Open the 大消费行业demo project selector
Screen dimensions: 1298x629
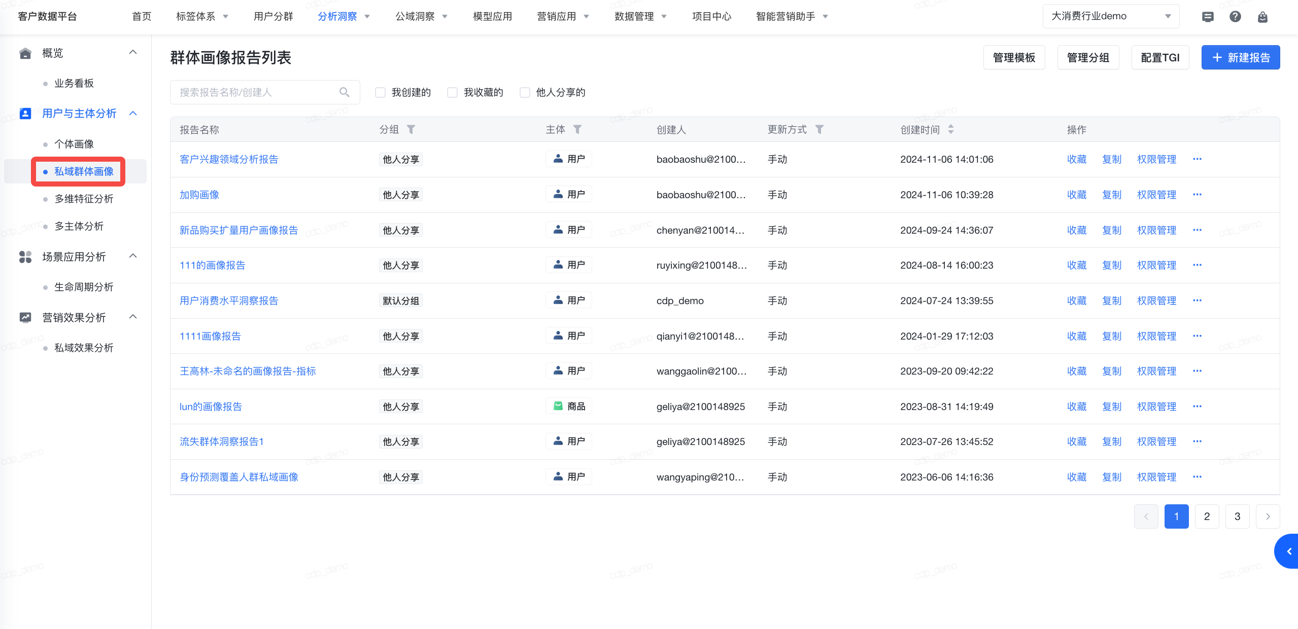pyautogui.click(x=1111, y=16)
